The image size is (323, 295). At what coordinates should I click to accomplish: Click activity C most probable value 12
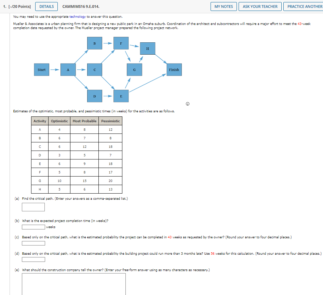(84, 147)
